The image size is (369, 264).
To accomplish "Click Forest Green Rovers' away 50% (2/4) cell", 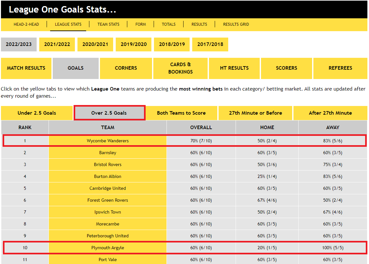I will pyautogui.click(x=333, y=200).
